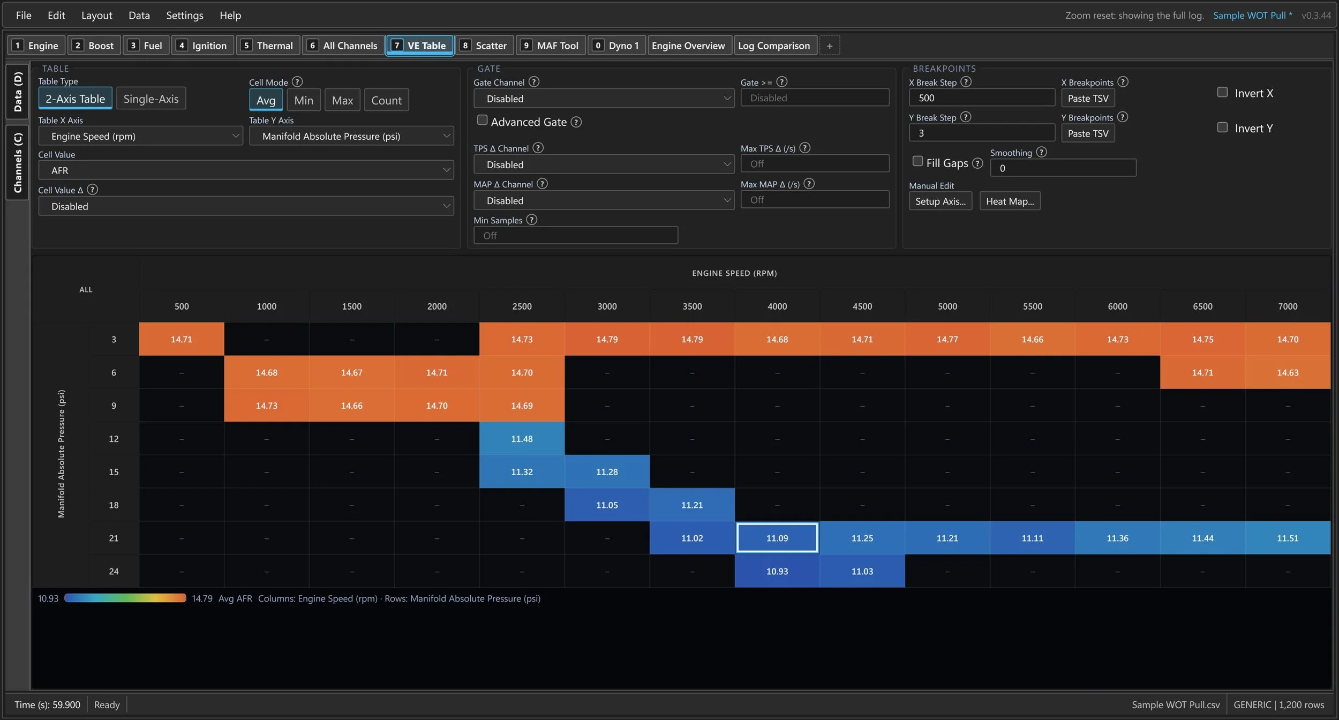Open help icon beside Max TPS Δ (/s)
The width and height of the screenshot is (1339, 720).
[805, 147]
